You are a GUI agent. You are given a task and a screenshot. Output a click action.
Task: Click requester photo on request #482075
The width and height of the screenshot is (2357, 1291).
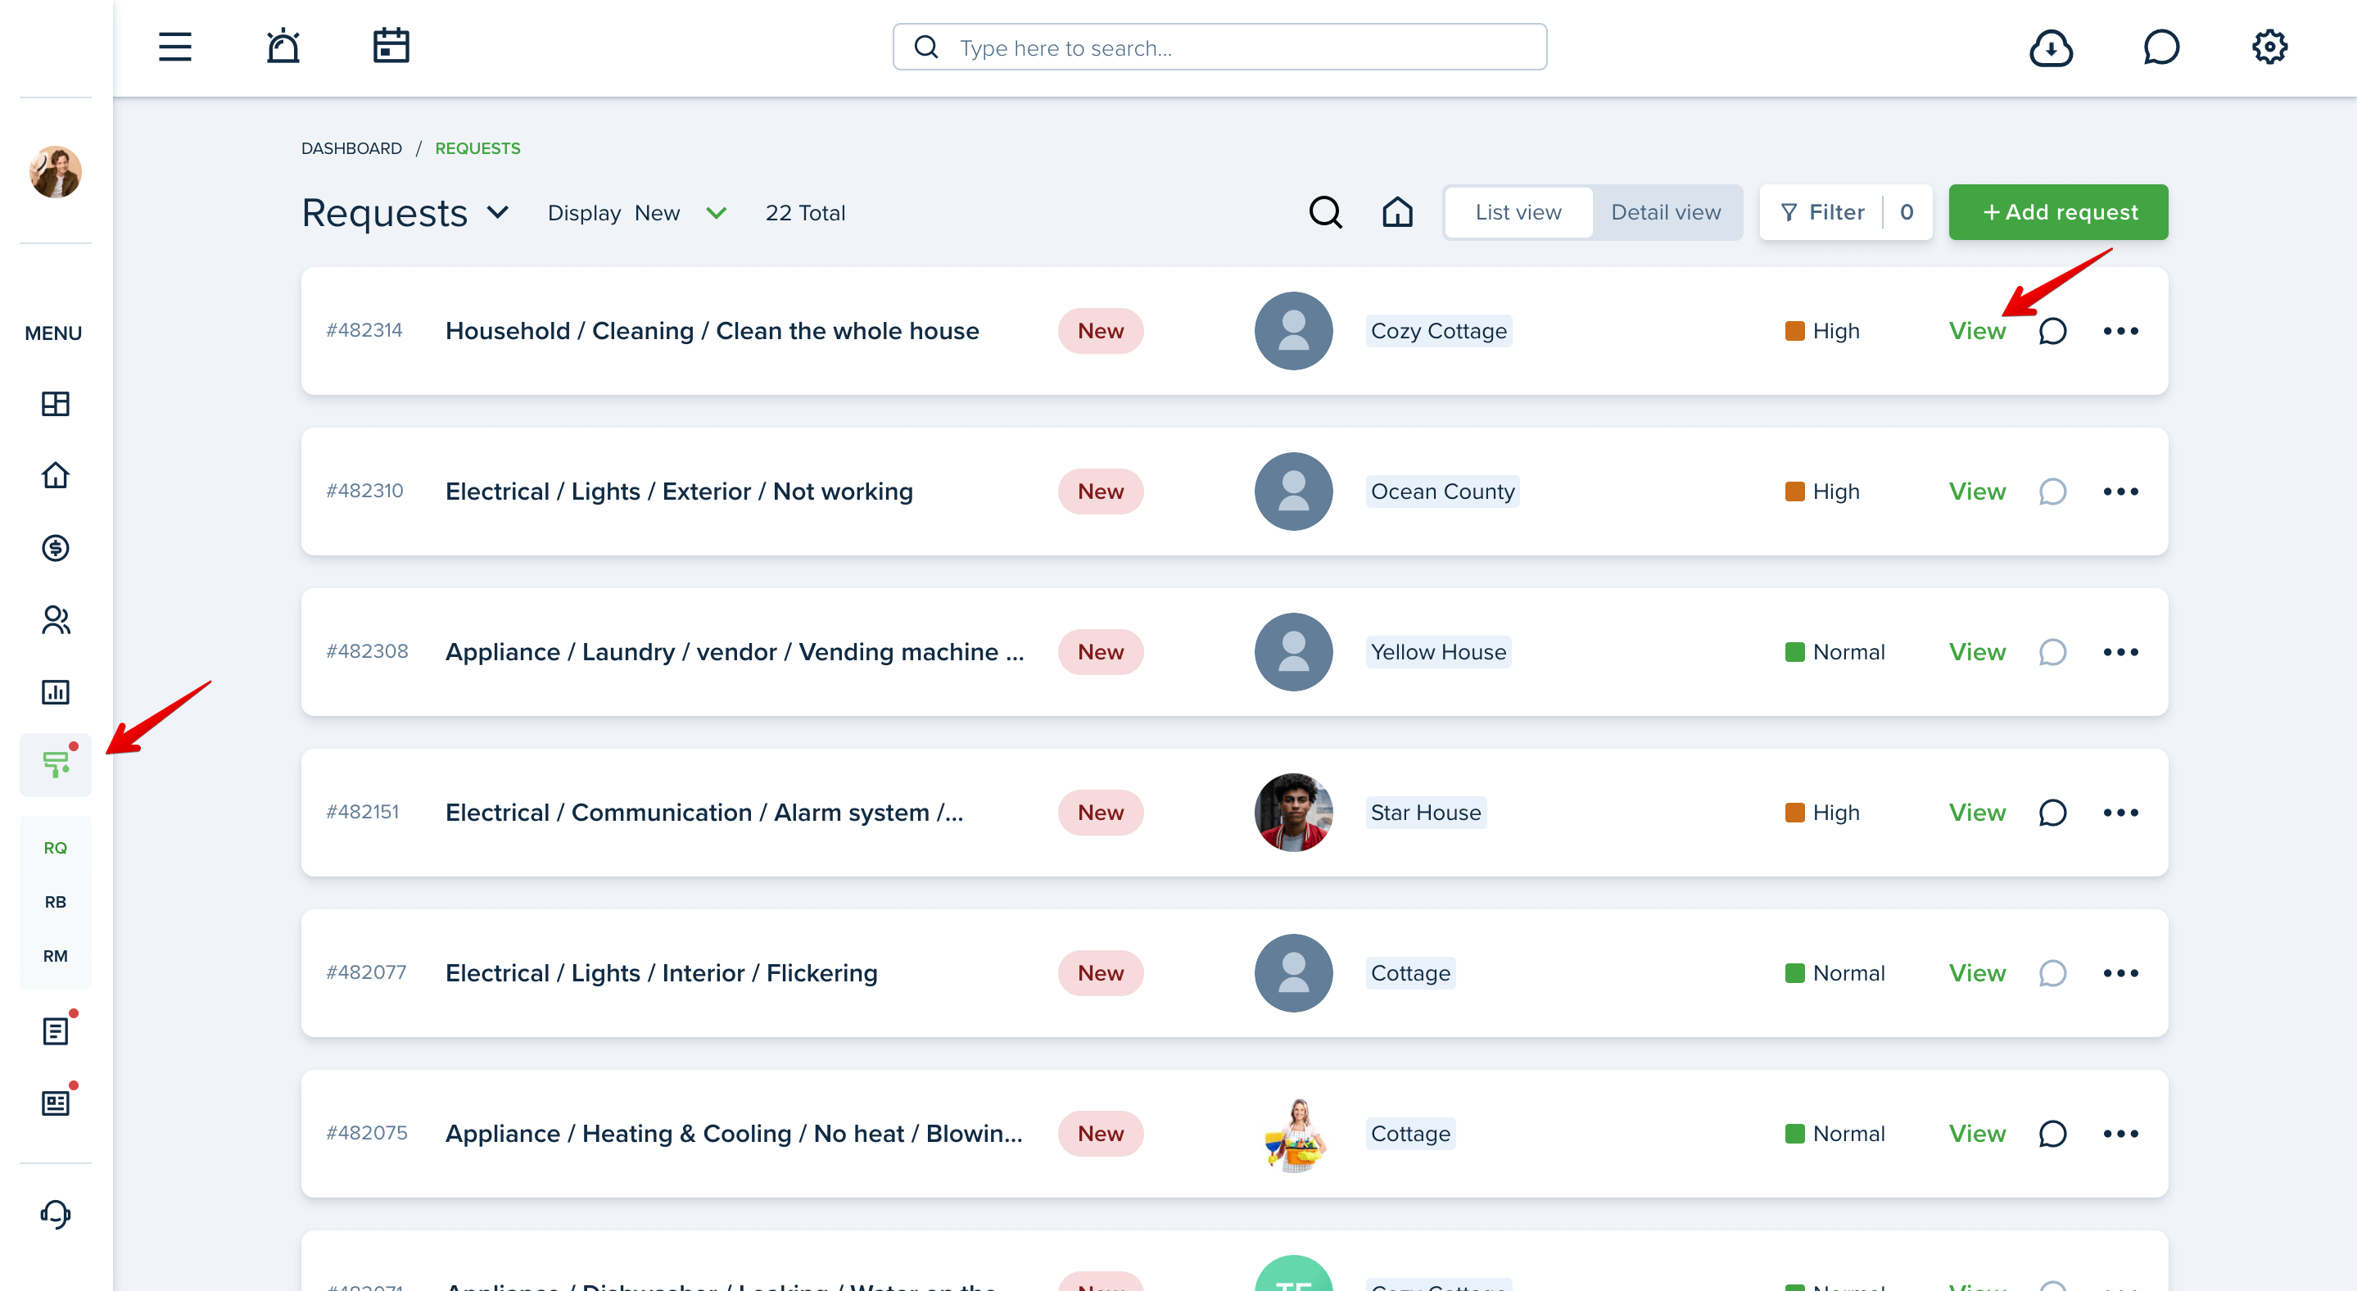(1293, 1134)
